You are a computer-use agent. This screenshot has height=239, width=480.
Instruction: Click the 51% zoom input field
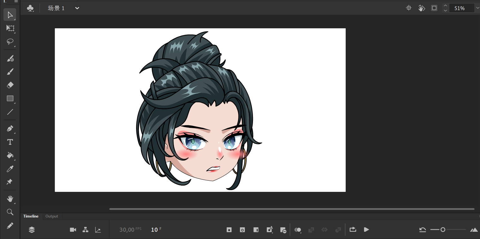tap(459, 8)
